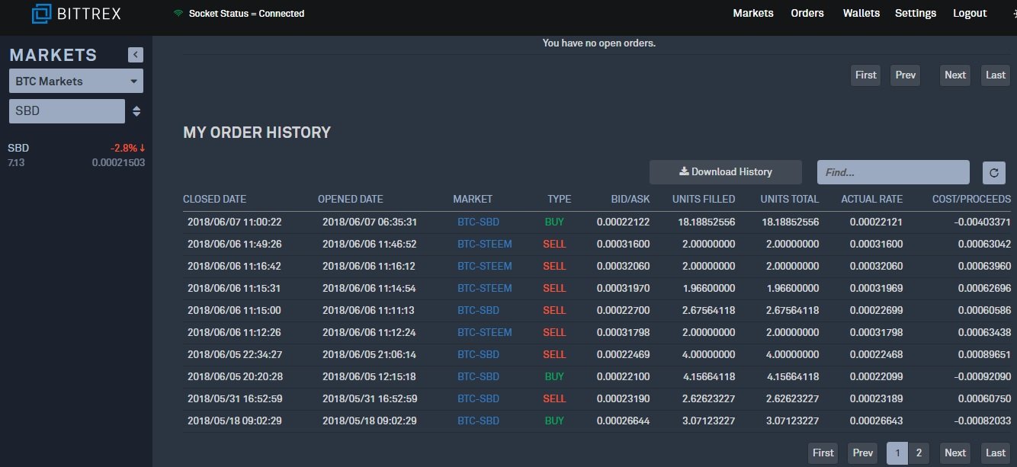Click the refresh order history icon
Image resolution: width=1017 pixels, height=467 pixels.
pos(993,172)
